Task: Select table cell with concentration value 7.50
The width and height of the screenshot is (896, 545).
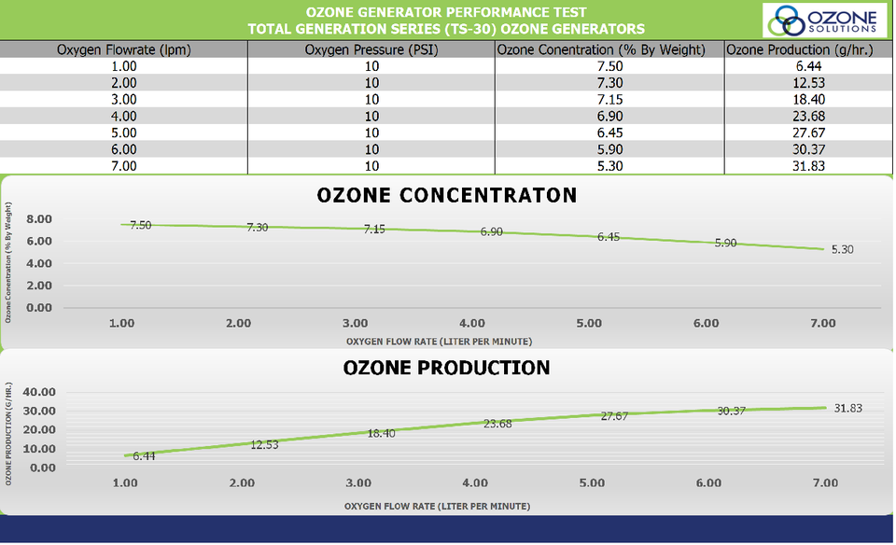Action: pos(609,66)
